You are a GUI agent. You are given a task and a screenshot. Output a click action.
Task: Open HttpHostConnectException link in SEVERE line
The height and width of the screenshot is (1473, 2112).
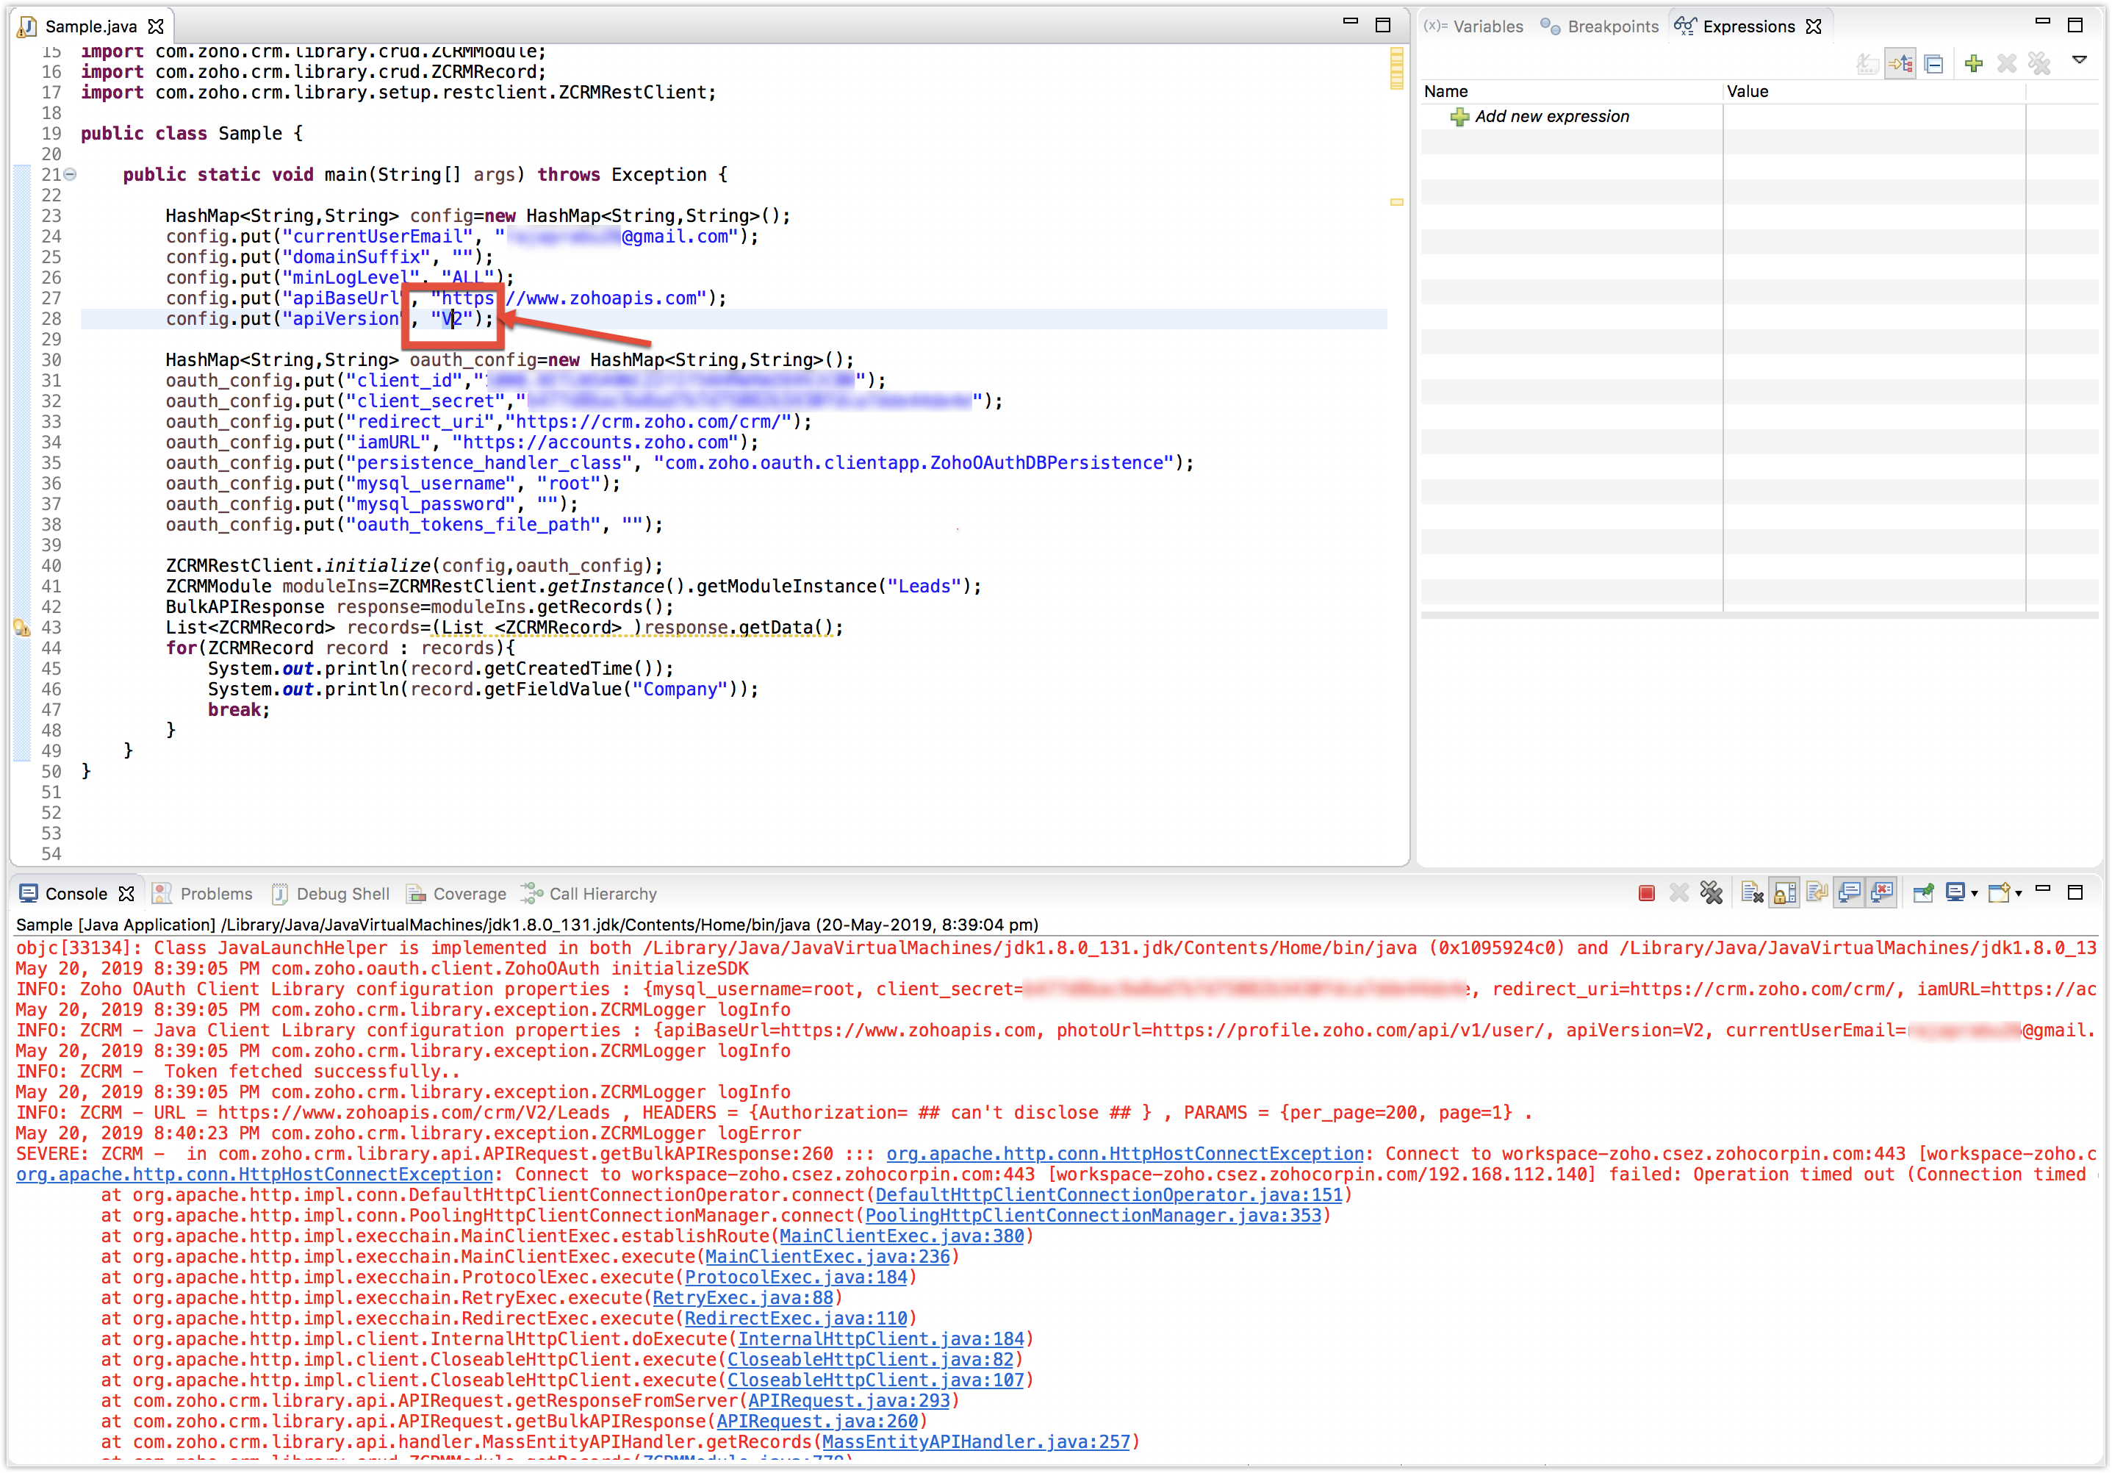[1125, 1154]
